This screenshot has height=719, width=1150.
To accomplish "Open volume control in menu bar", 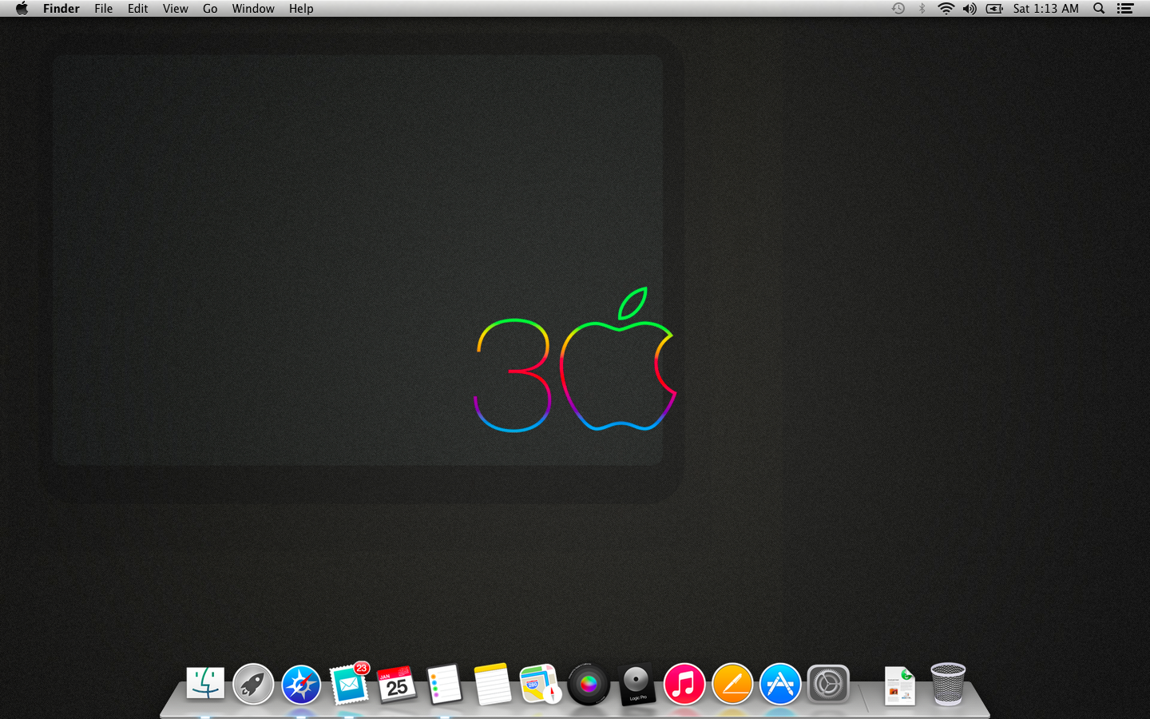I will [x=970, y=8].
